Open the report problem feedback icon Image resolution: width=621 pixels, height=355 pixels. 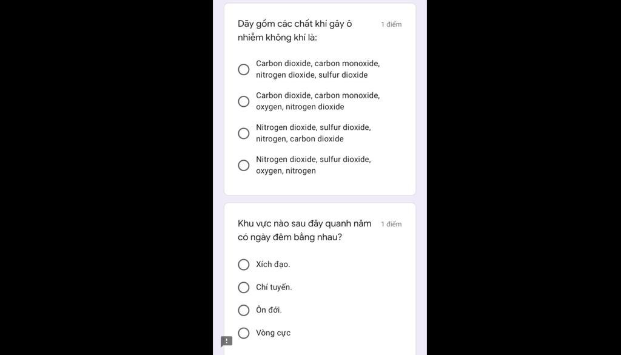[x=227, y=341]
